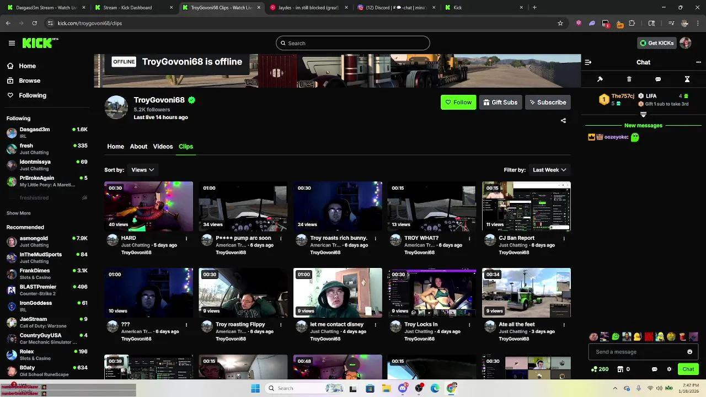Click the Subscribe button
This screenshot has height=397, width=706.
[x=548, y=102]
